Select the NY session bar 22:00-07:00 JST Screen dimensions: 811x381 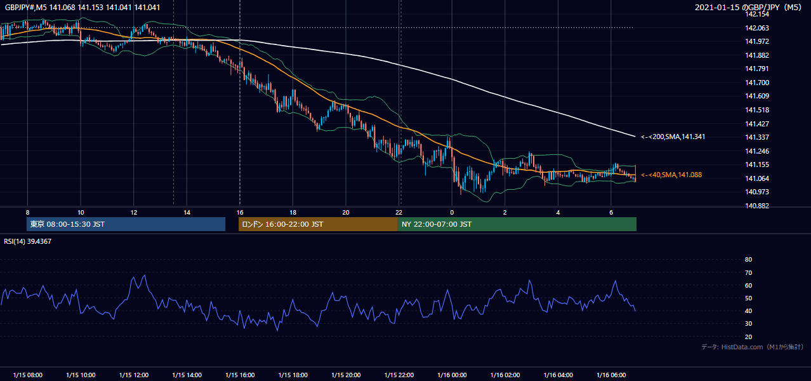(x=517, y=224)
